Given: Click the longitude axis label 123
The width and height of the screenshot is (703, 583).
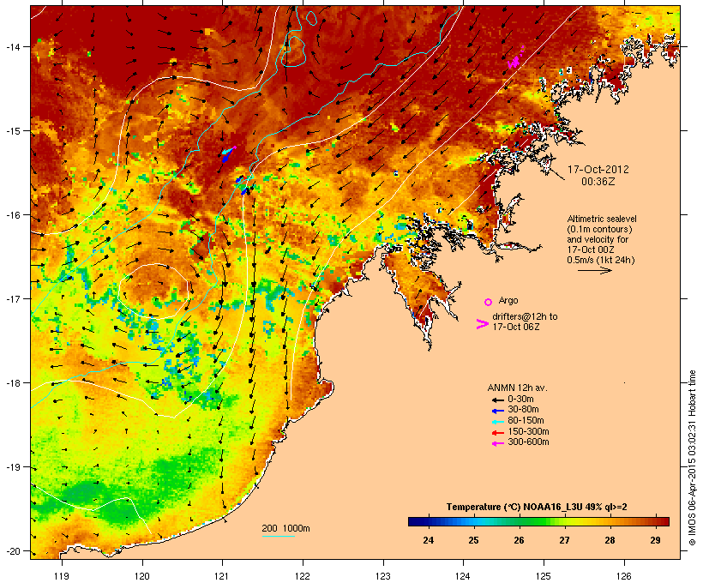Looking at the screenshot, I should click(383, 576).
